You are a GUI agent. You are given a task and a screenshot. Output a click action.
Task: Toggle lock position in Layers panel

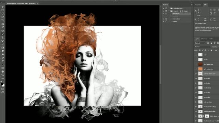tap(205, 51)
